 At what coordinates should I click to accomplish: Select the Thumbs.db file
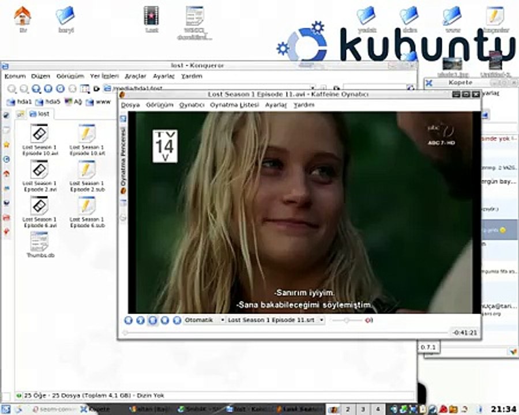click(x=40, y=244)
